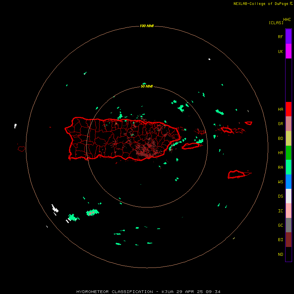Click the HHC product label
This screenshot has height=294, width=294.
(287, 20)
